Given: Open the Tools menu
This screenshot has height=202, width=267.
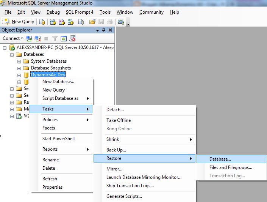Looking at the screenshot, I should [x=105, y=12].
